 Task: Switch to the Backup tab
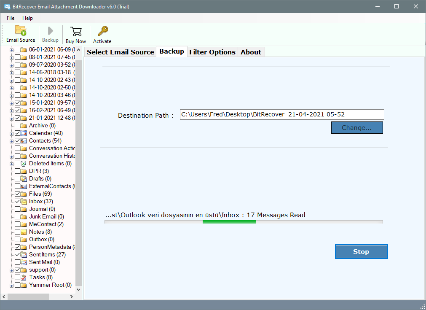(x=171, y=51)
